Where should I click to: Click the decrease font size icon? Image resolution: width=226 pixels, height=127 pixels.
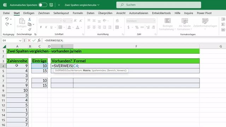(x=81, y=21)
